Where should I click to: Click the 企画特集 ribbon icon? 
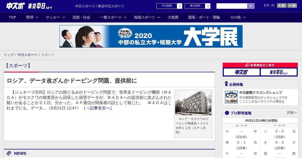click(x=226, y=84)
